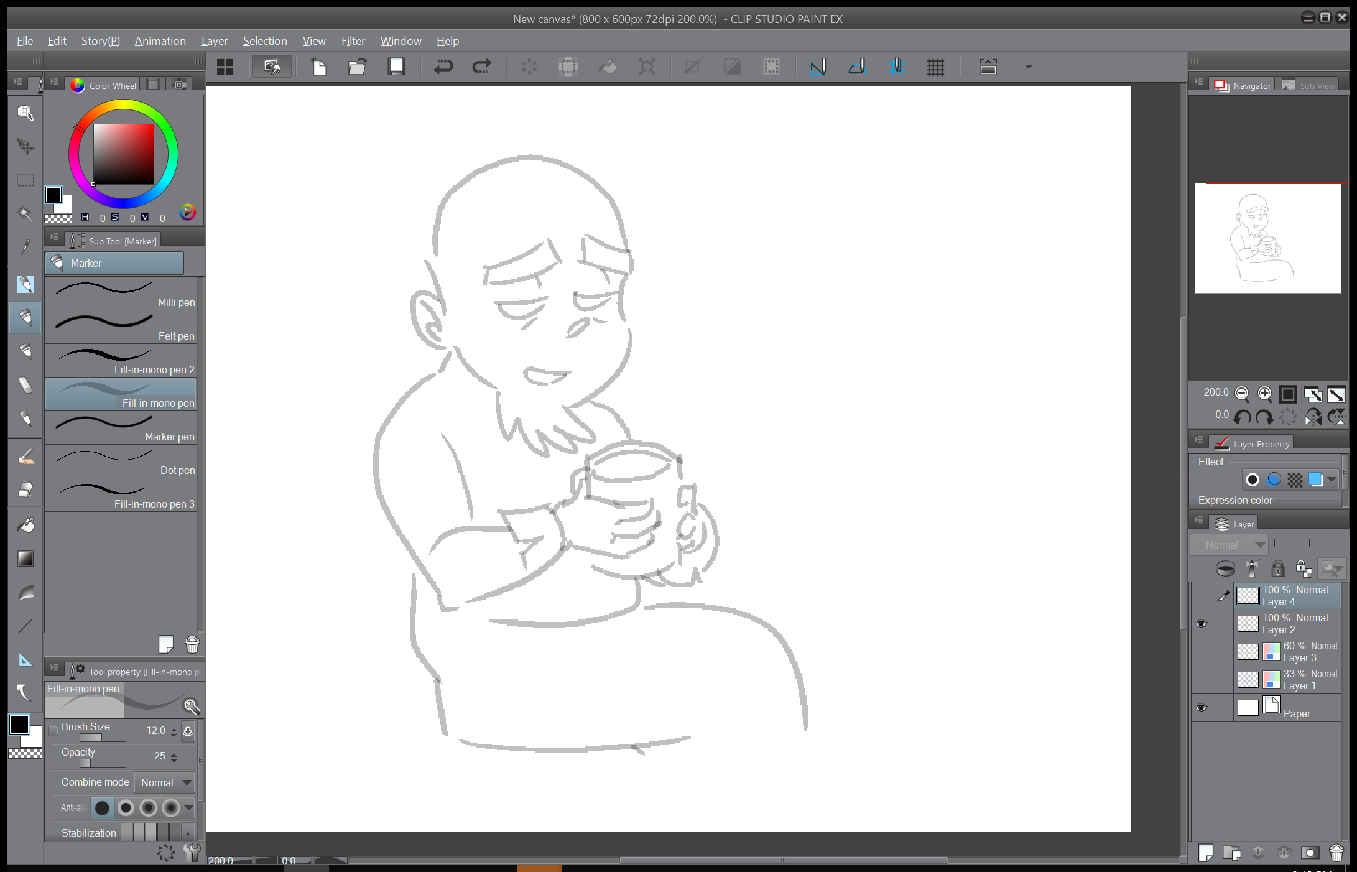The image size is (1357, 872).
Task: Switch to the Sub View tab
Action: pos(1310,86)
